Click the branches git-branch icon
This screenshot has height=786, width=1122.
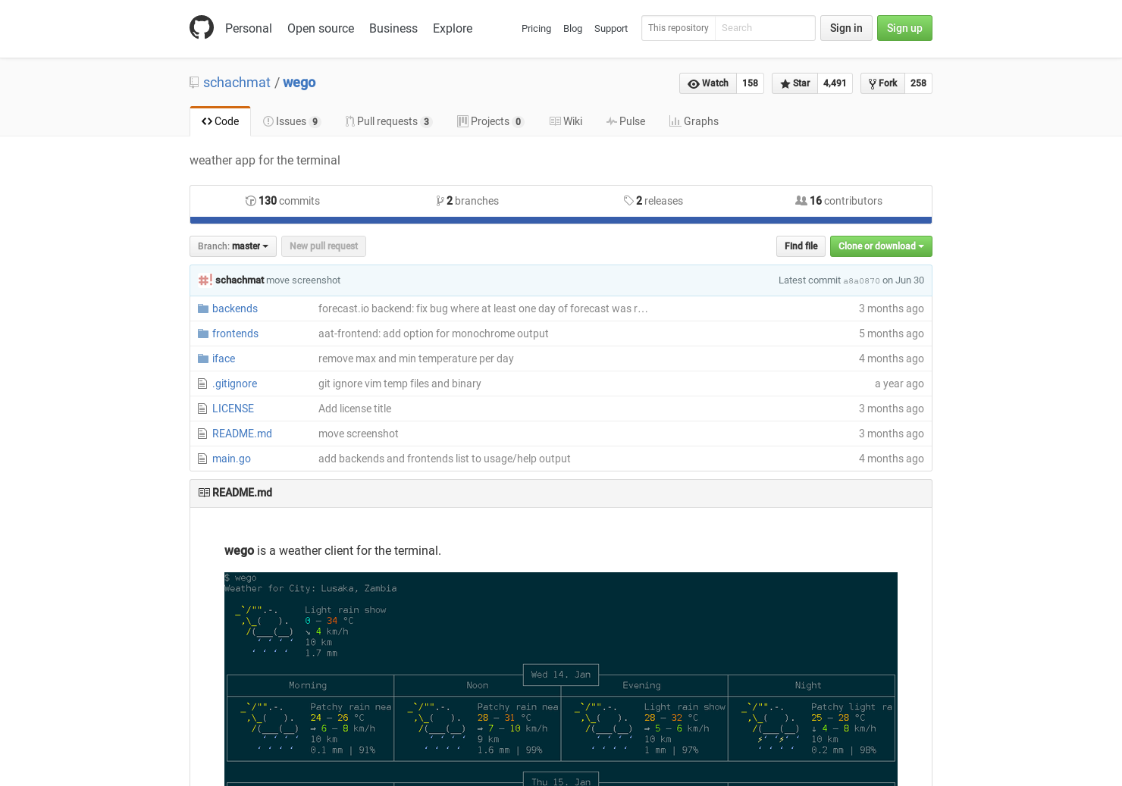tap(440, 201)
